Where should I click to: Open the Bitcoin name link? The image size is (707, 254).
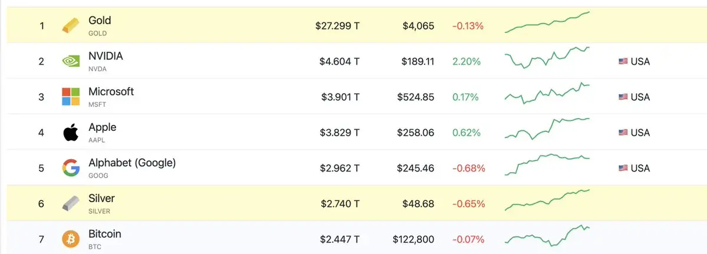[x=104, y=234]
